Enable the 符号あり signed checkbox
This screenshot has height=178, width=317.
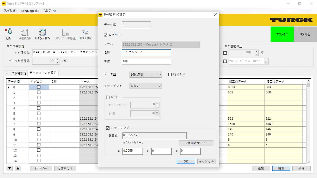coord(170,74)
